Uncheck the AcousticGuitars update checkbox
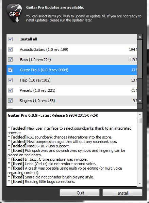The width and height of the screenshot is (149, 203). click(10, 49)
